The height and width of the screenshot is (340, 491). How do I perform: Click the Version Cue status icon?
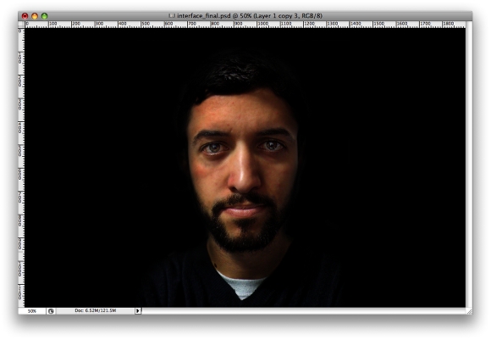click(51, 311)
